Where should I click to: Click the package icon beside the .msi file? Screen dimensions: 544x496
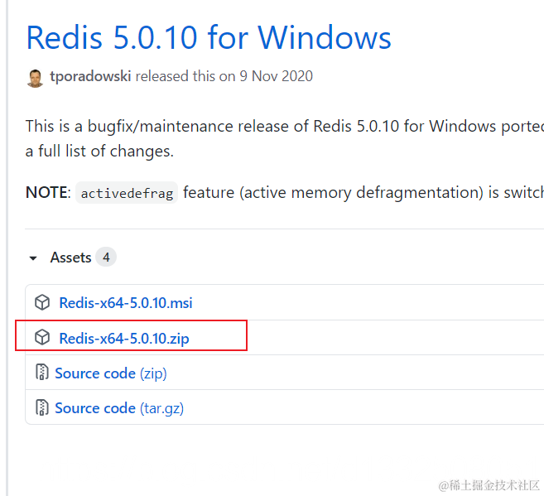click(x=42, y=303)
